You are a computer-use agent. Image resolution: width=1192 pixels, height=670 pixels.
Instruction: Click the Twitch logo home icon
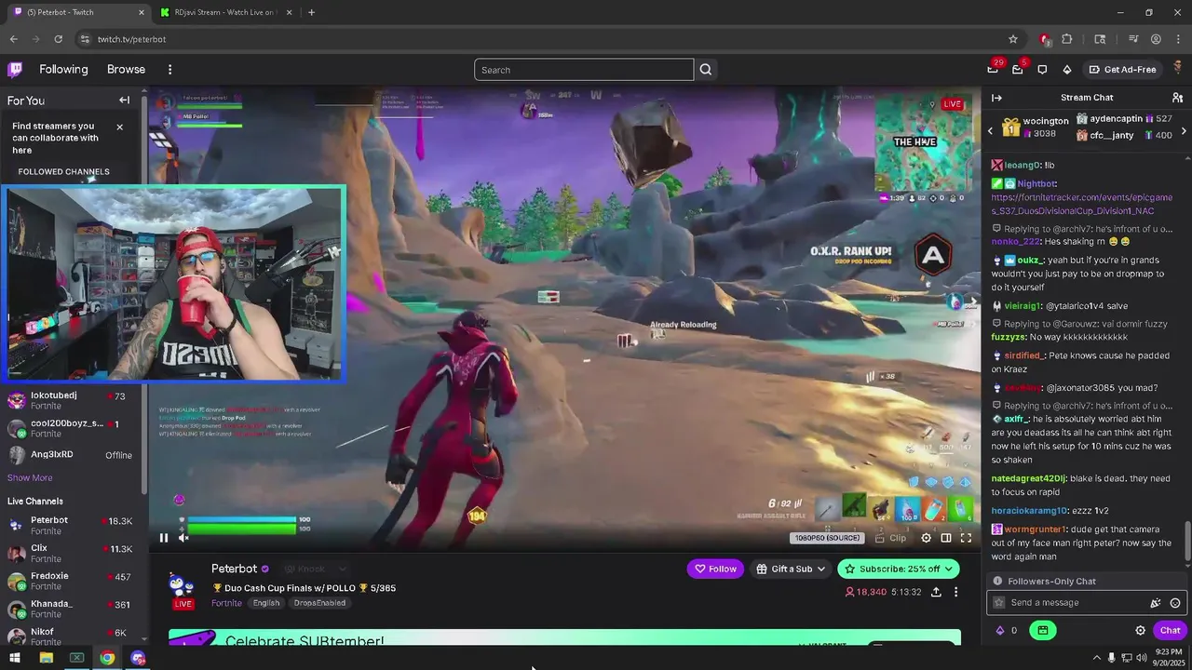tap(15, 69)
